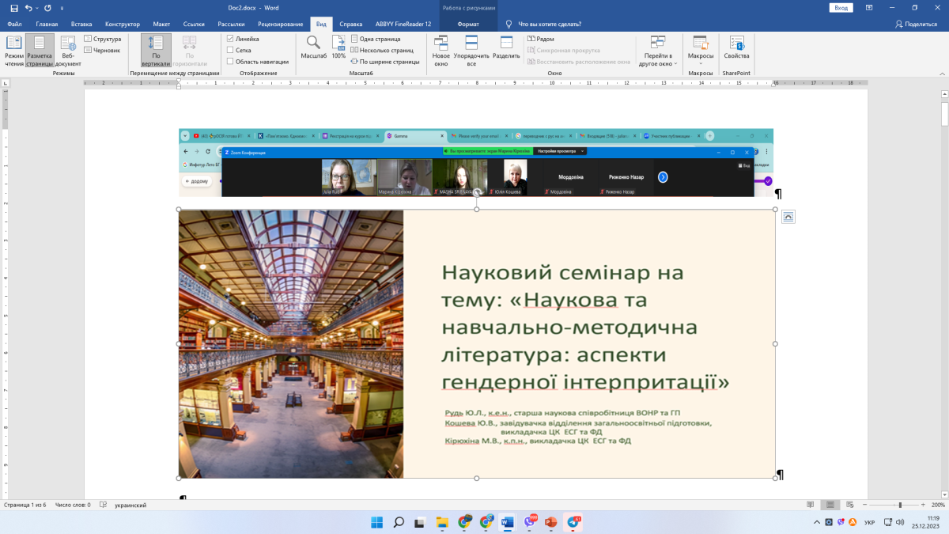Viewport: 949px width, 534px height.
Task: Click the Поделиться (Share) button
Action: click(916, 25)
